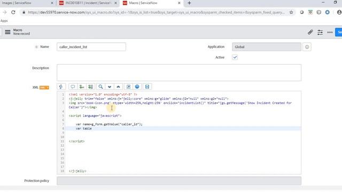Viewport: 342px width, 192px height.
Task: Click the closing '</script>' tag line
Action: click(x=76, y=141)
